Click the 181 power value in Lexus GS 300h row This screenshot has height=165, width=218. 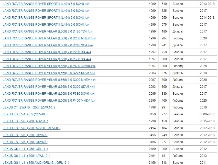[164, 156]
